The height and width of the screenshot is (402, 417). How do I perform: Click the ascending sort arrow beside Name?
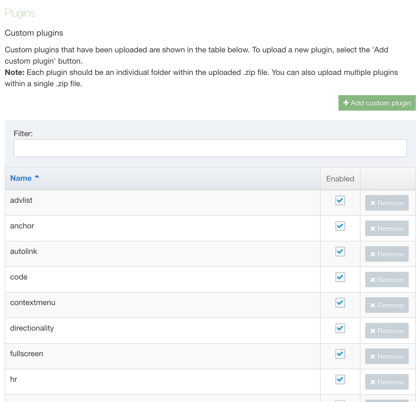[x=37, y=176]
